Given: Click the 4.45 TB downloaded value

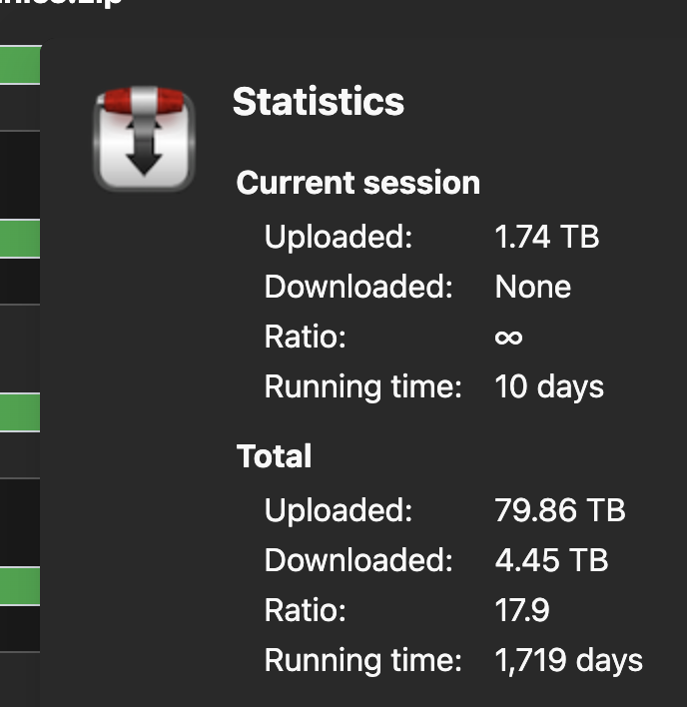Looking at the screenshot, I should (551, 560).
